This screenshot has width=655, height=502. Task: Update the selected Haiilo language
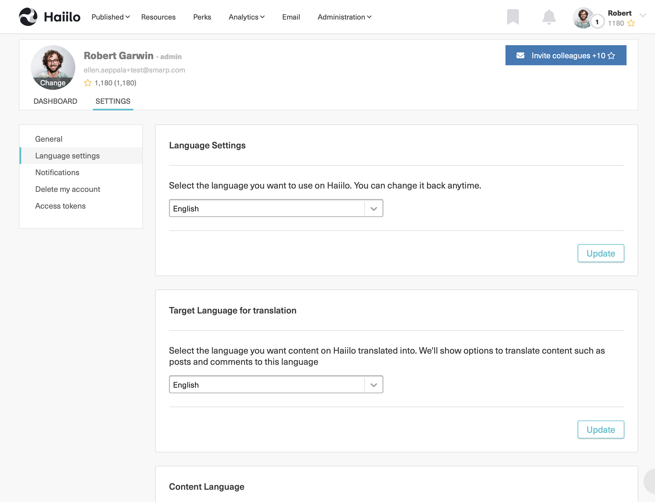601,253
